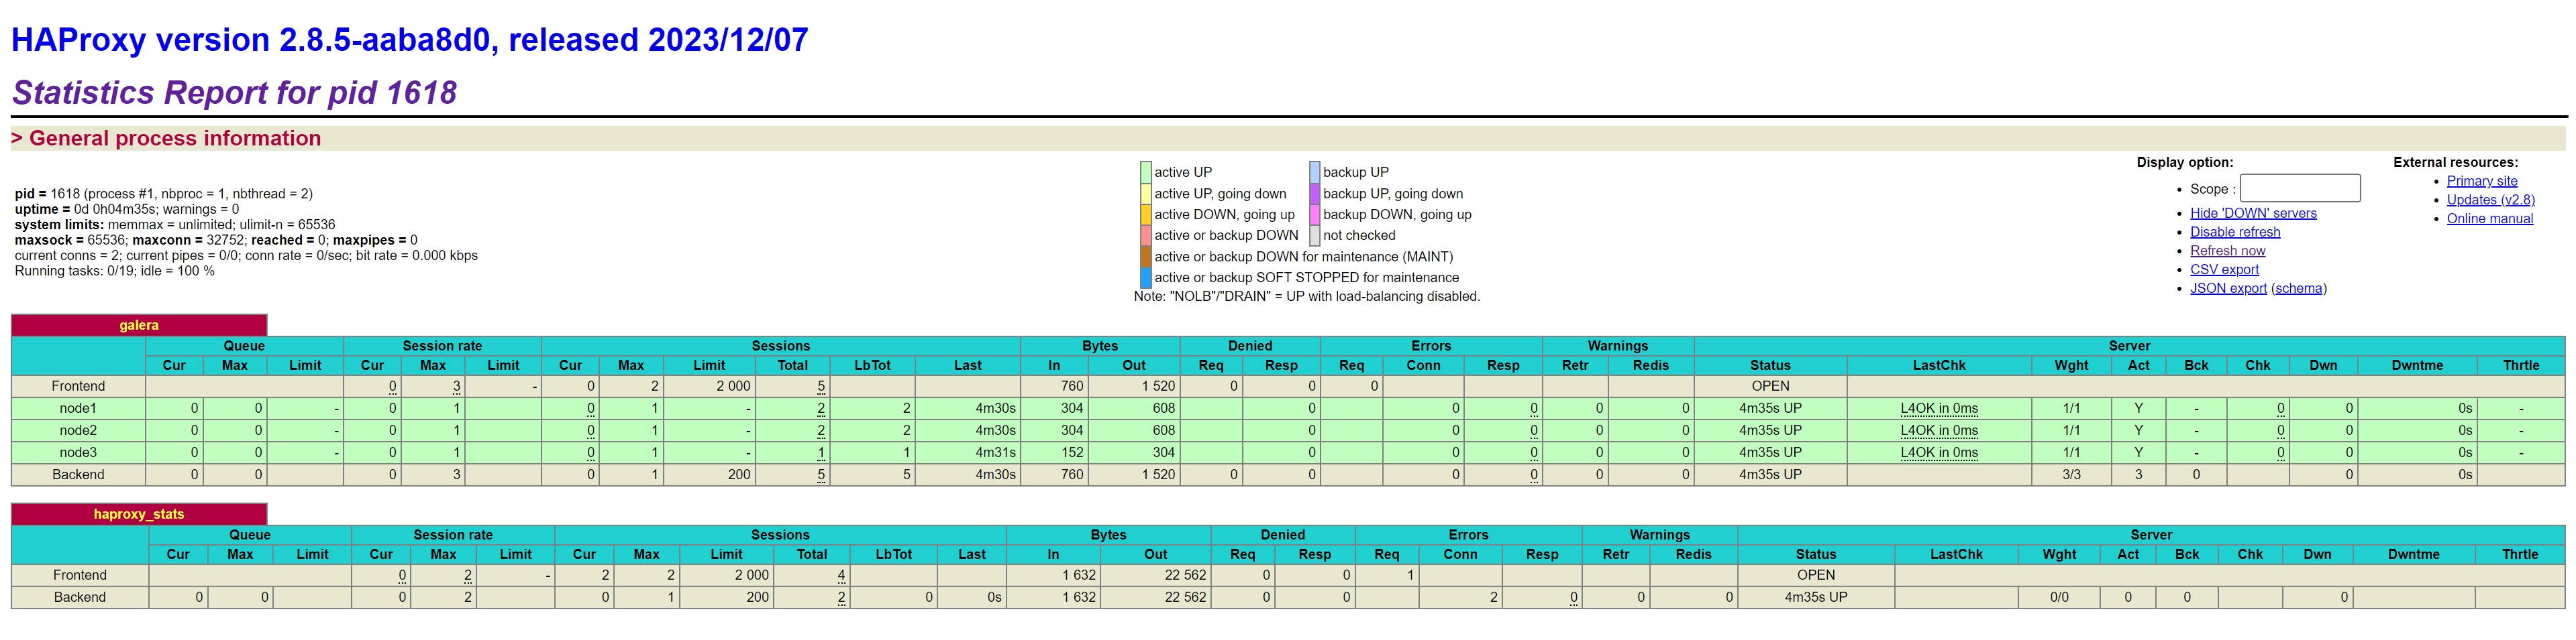Click the 'LastChk' column header in galera table
2576x640 pixels.
pyautogui.click(x=1939, y=365)
